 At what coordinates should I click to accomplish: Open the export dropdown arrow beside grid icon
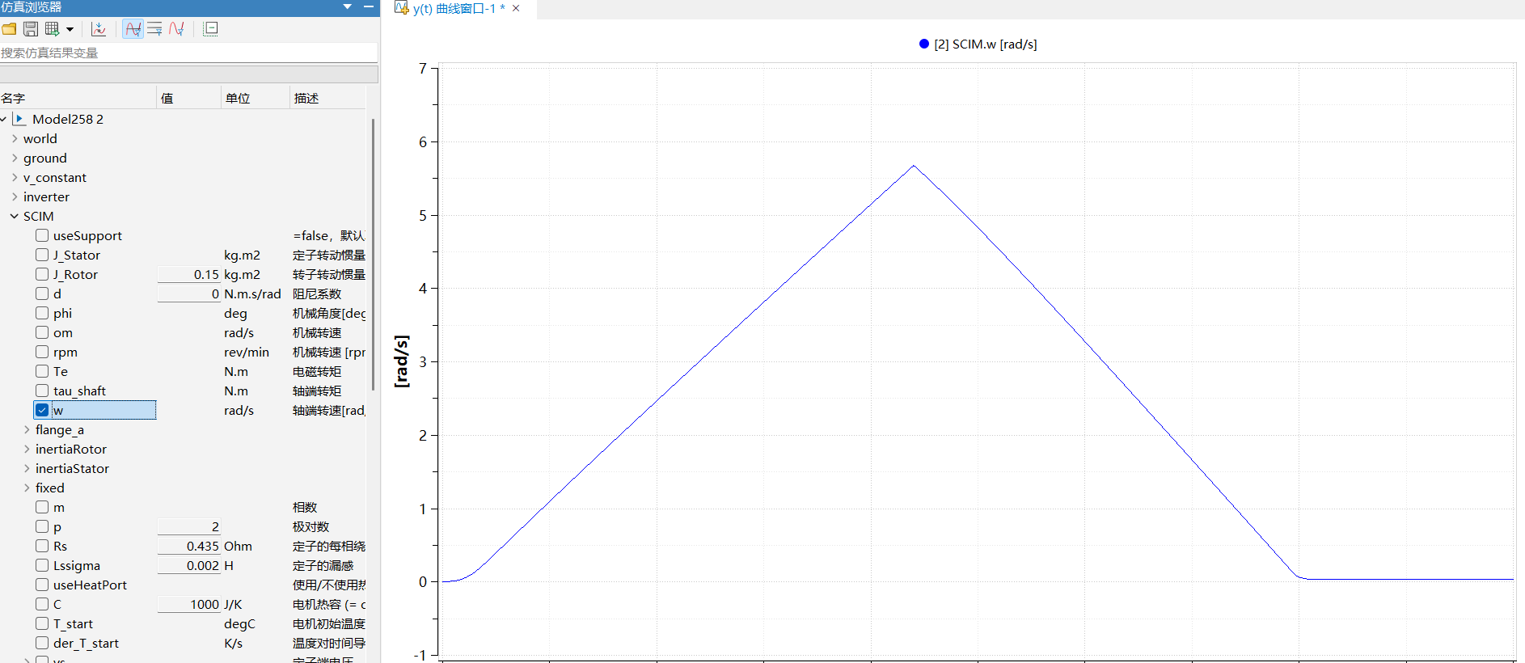(x=70, y=29)
